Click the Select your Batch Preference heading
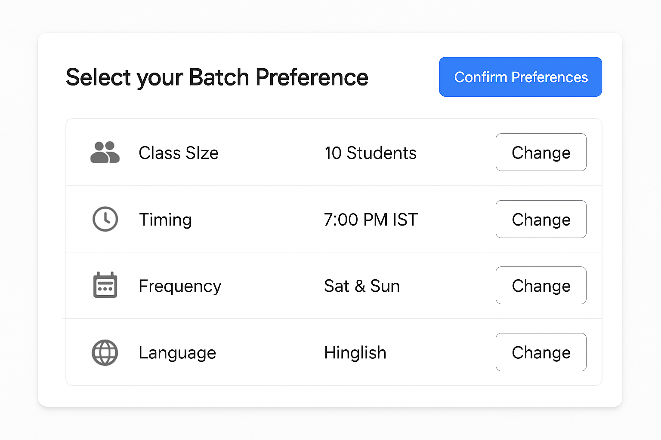The image size is (661, 440). 217,77
